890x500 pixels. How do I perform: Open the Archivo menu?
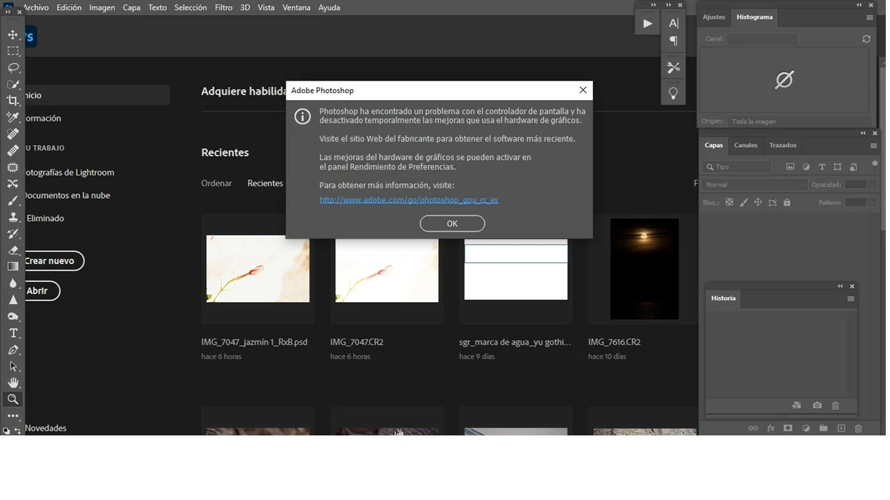[x=35, y=8]
